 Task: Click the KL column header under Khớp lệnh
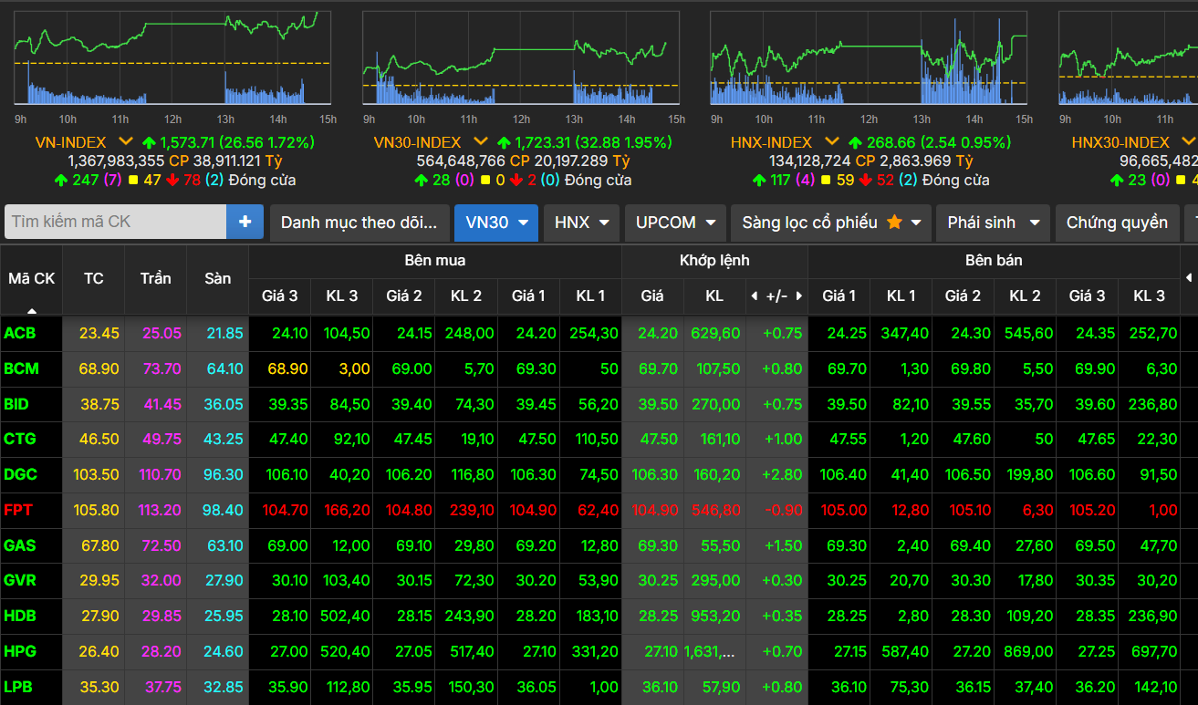point(714,295)
